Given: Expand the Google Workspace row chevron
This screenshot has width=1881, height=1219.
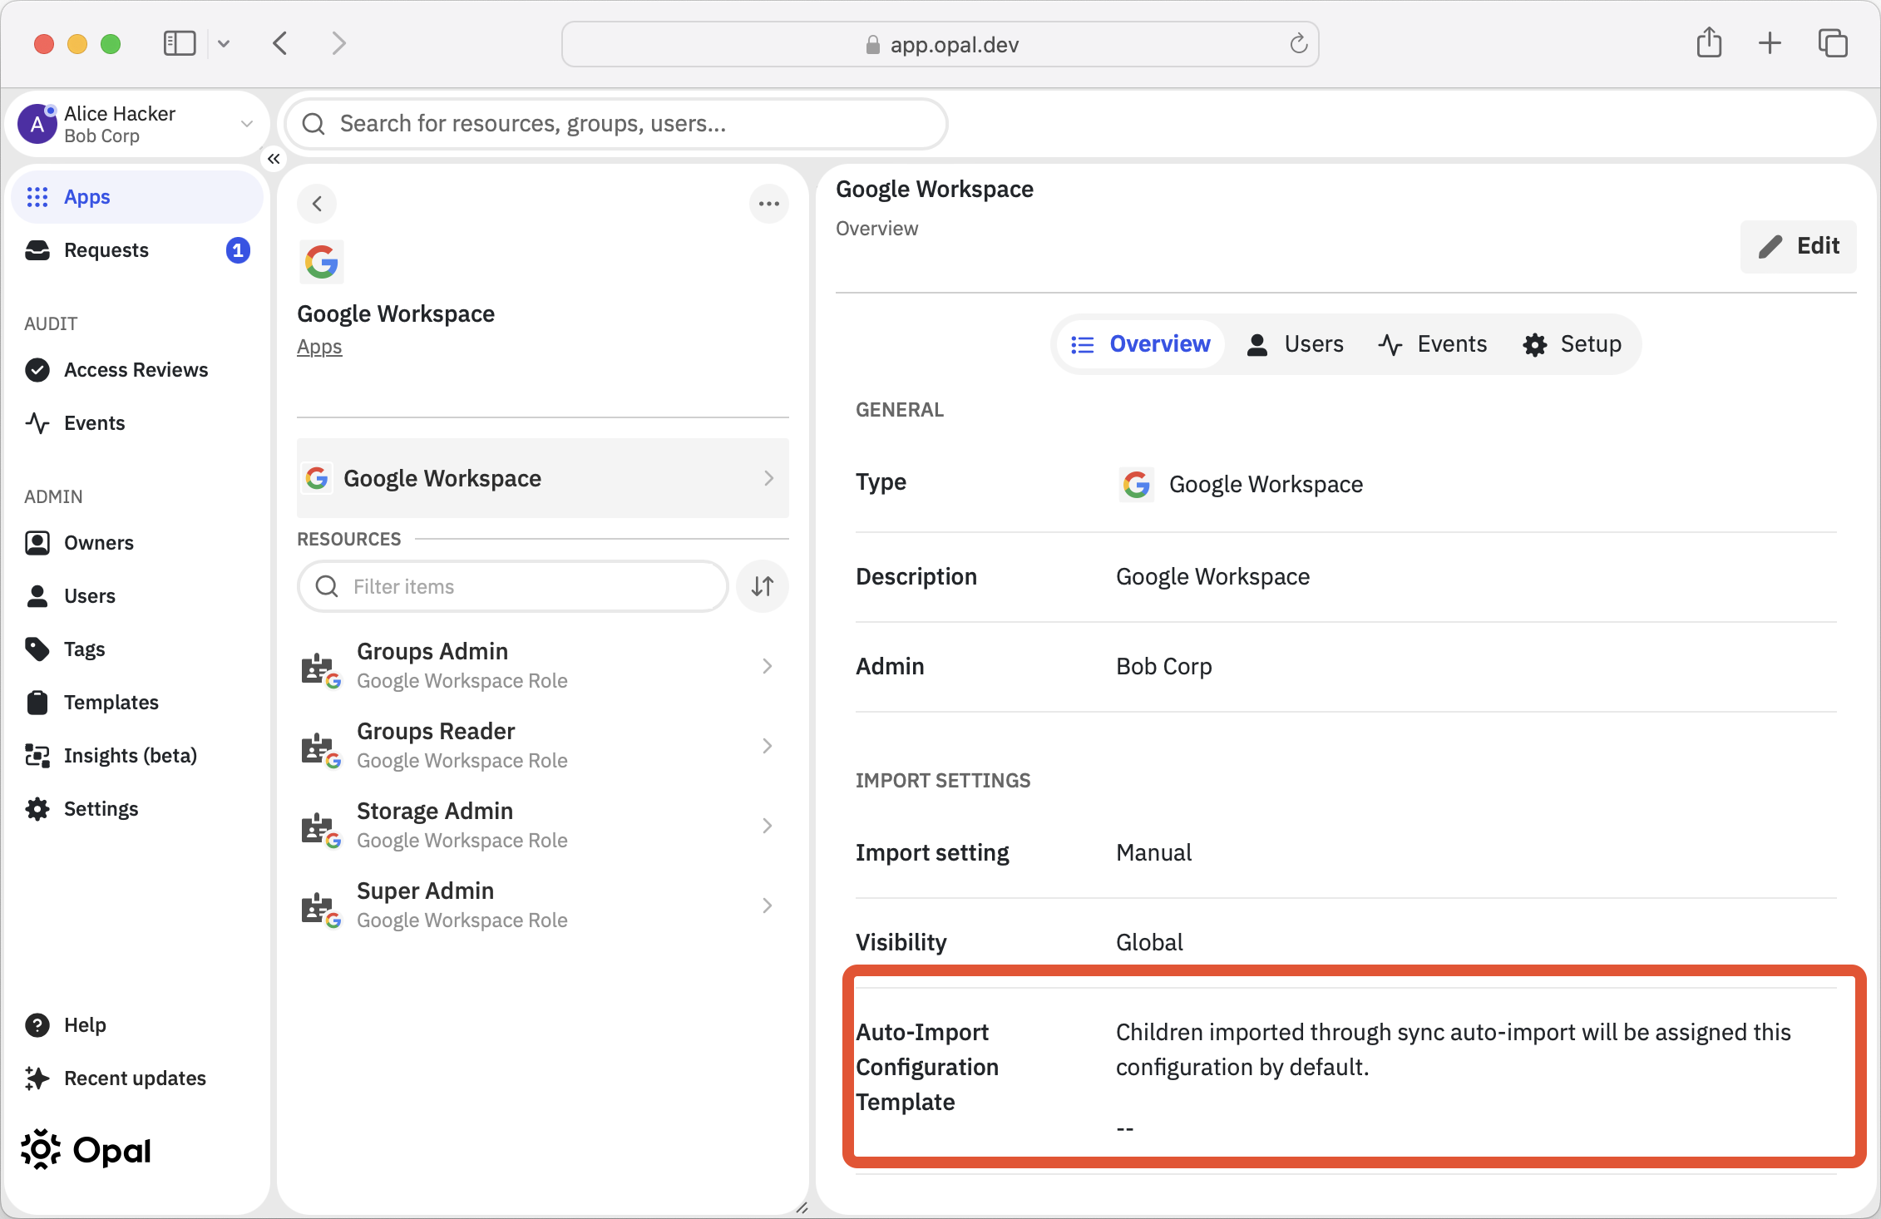Looking at the screenshot, I should pos(769,478).
